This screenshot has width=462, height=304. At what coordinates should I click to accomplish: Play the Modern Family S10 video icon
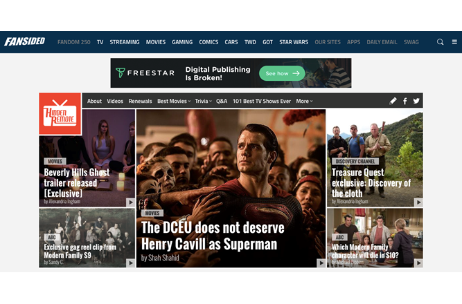pyautogui.click(x=418, y=263)
